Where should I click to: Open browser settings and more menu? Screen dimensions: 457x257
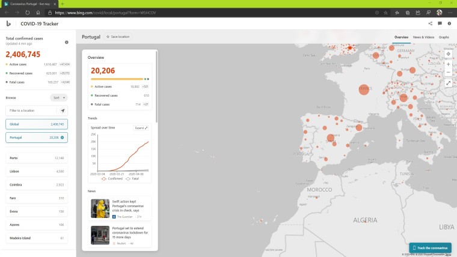(x=450, y=13)
